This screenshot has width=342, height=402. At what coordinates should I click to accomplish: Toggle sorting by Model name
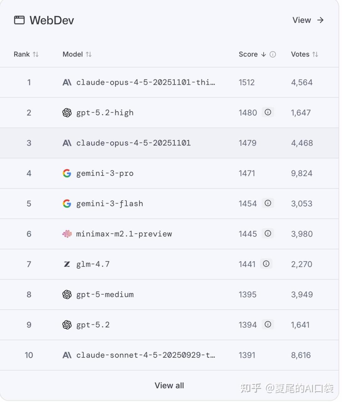[x=89, y=54]
